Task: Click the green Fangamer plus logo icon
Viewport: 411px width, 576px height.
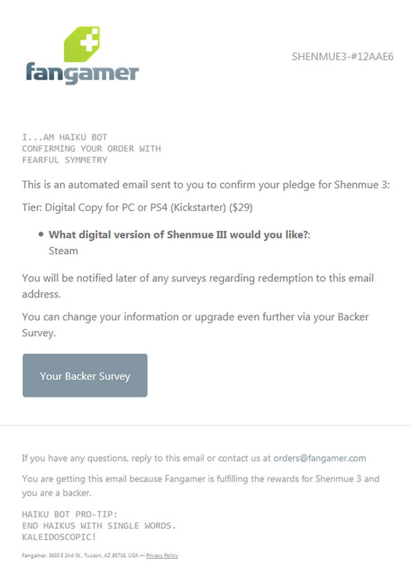Action: click(x=81, y=44)
